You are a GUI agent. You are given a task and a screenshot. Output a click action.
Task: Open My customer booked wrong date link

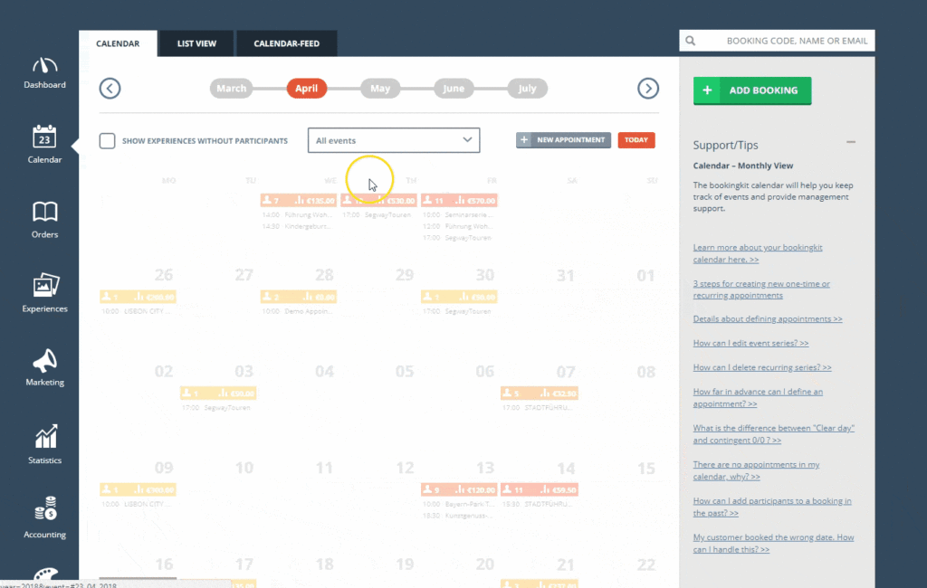tap(773, 544)
